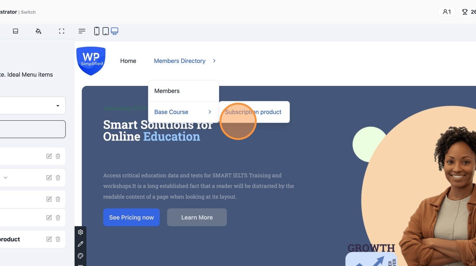Image resolution: width=476 pixels, height=266 pixels.
Task: Click the text-align lines toolbar icon
Action: coord(82,31)
